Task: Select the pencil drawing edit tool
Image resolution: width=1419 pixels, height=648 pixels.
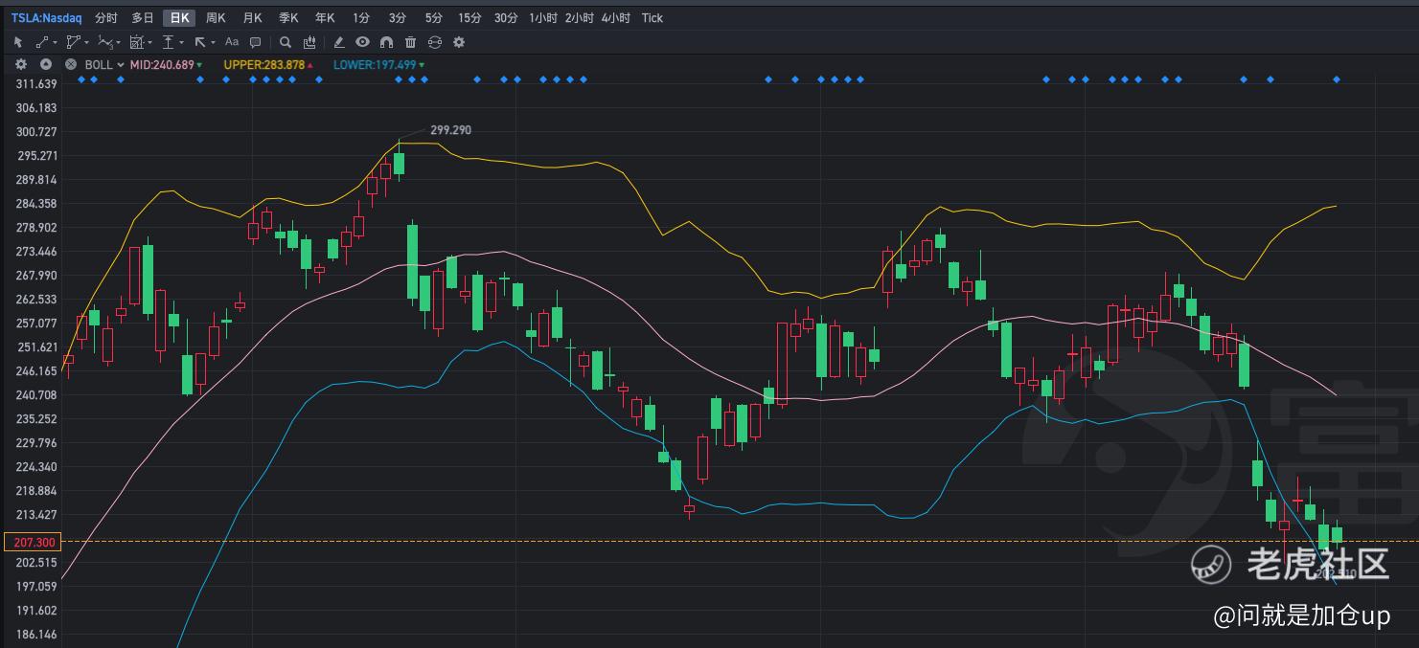Action: pos(338,42)
